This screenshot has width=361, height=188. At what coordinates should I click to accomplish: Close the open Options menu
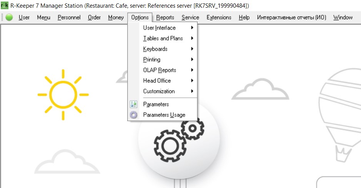click(x=140, y=17)
